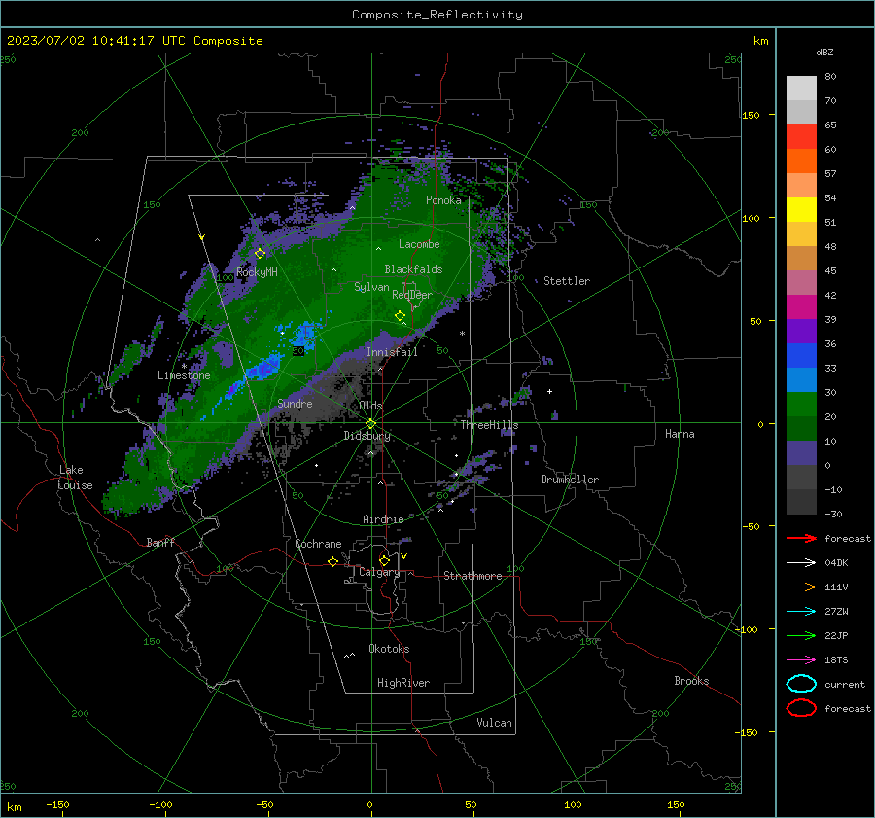Click the Okotoks city label

[389, 649]
